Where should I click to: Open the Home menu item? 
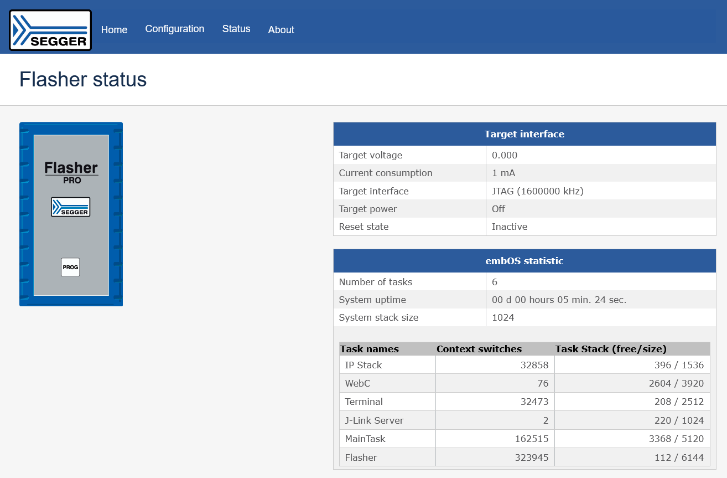(115, 30)
